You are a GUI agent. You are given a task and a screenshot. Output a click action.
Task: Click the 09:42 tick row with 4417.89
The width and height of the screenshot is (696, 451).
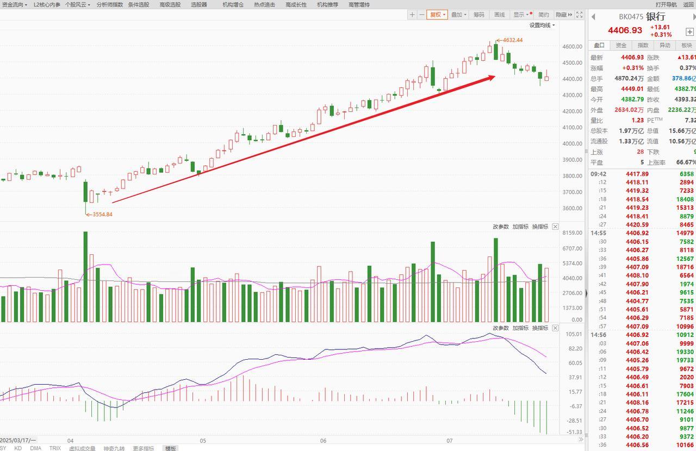click(643, 174)
